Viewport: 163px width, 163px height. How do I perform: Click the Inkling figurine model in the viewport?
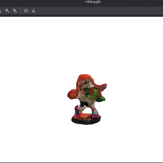87,99
